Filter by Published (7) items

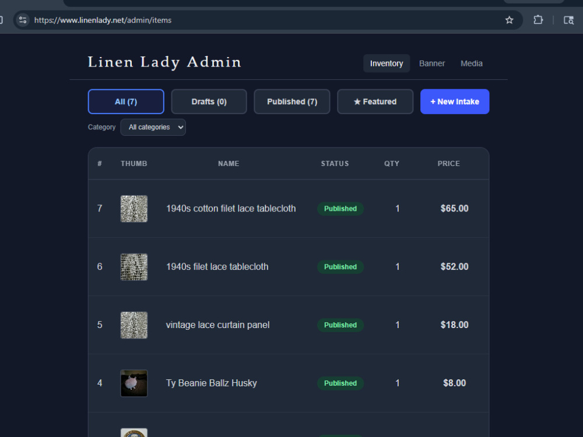pyautogui.click(x=292, y=101)
